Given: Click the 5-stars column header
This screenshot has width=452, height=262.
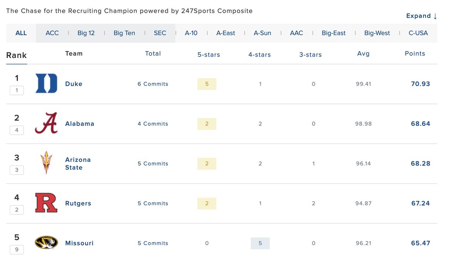Looking at the screenshot, I should coord(209,54).
